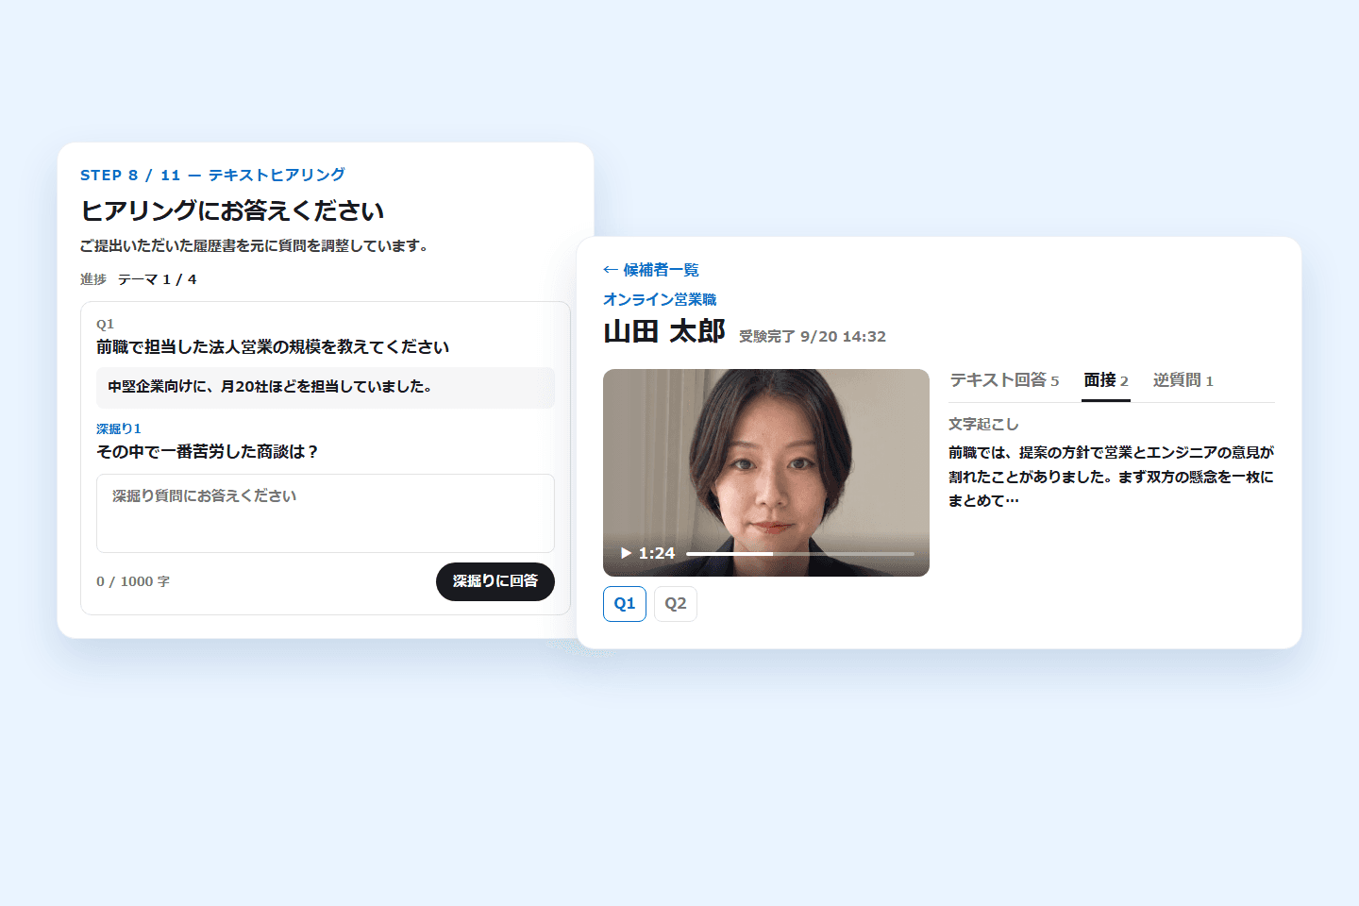Click the candidate video thumbnail

(766, 473)
